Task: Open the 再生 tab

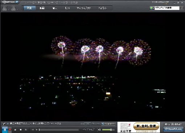Action: (x=29, y=8)
